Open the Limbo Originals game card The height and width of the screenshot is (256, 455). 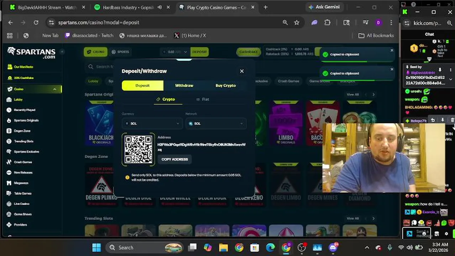pyautogui.click(x=286, y=123)
